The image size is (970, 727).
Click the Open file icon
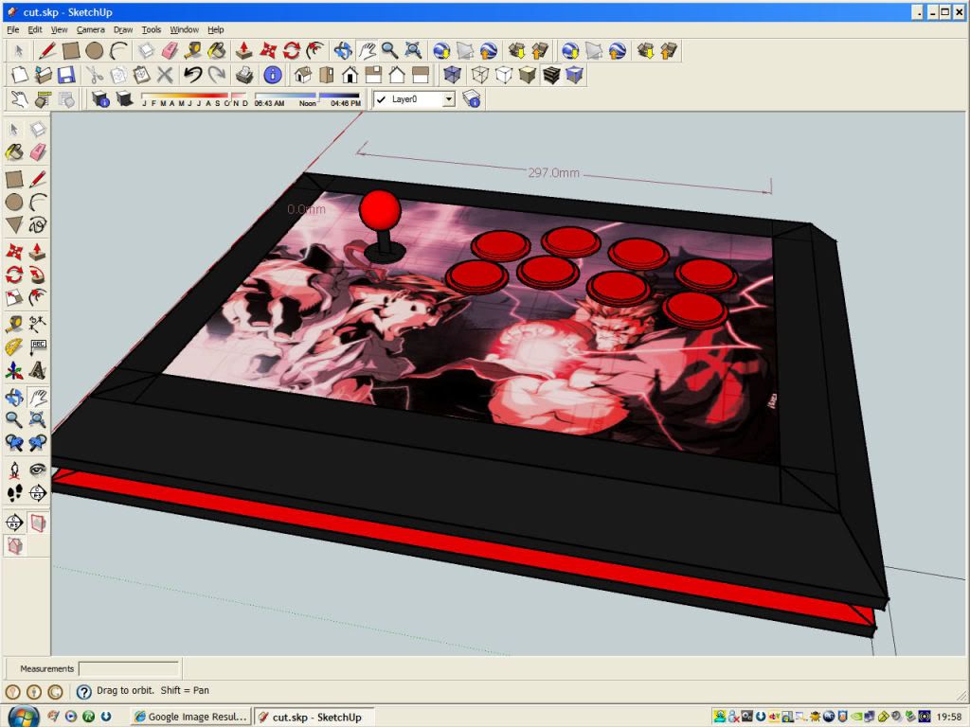(43, 75)
